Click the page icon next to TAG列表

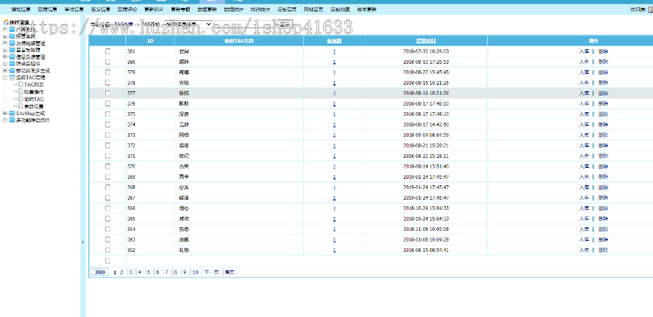pyautogui.click(x=20, y=85)
